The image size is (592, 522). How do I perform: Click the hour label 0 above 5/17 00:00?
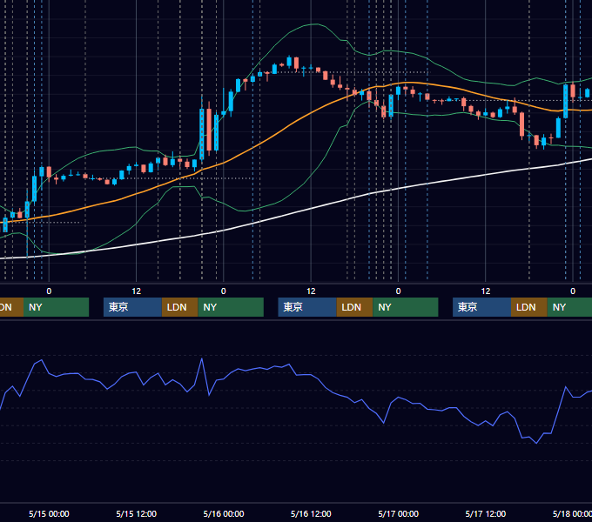click(398, 291)
